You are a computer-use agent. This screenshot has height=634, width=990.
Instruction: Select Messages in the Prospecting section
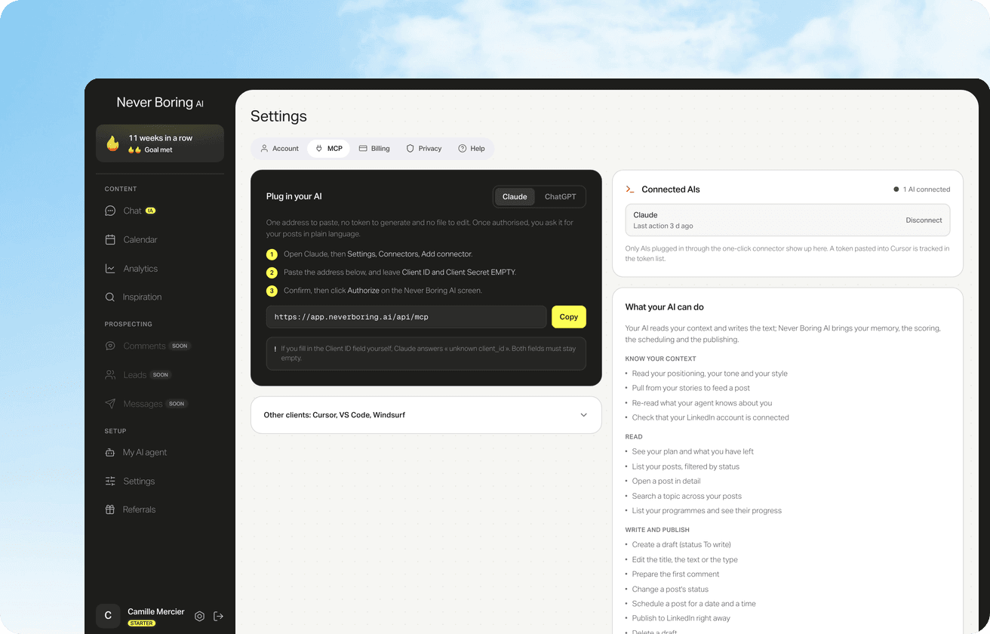click(146, 404)
